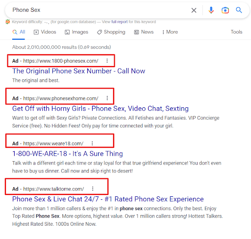Switch to the Images tab
Image resolution: width=251 pixels, height=239 pixels.
tap(76, 32)
